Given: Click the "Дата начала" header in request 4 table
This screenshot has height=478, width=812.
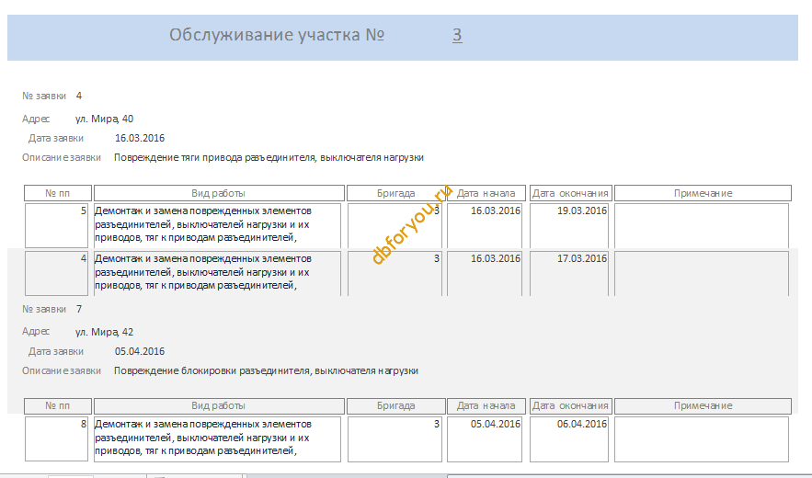Looking at the screenshot, I should (x=486, y=193).
